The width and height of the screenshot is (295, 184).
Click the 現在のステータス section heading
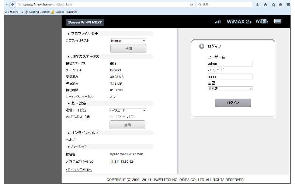click(85, 57)
